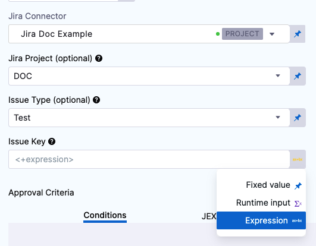Click the pin icon beside Jira Connector
This screenshot has height=246, width=316.
[x=298, y=34]
